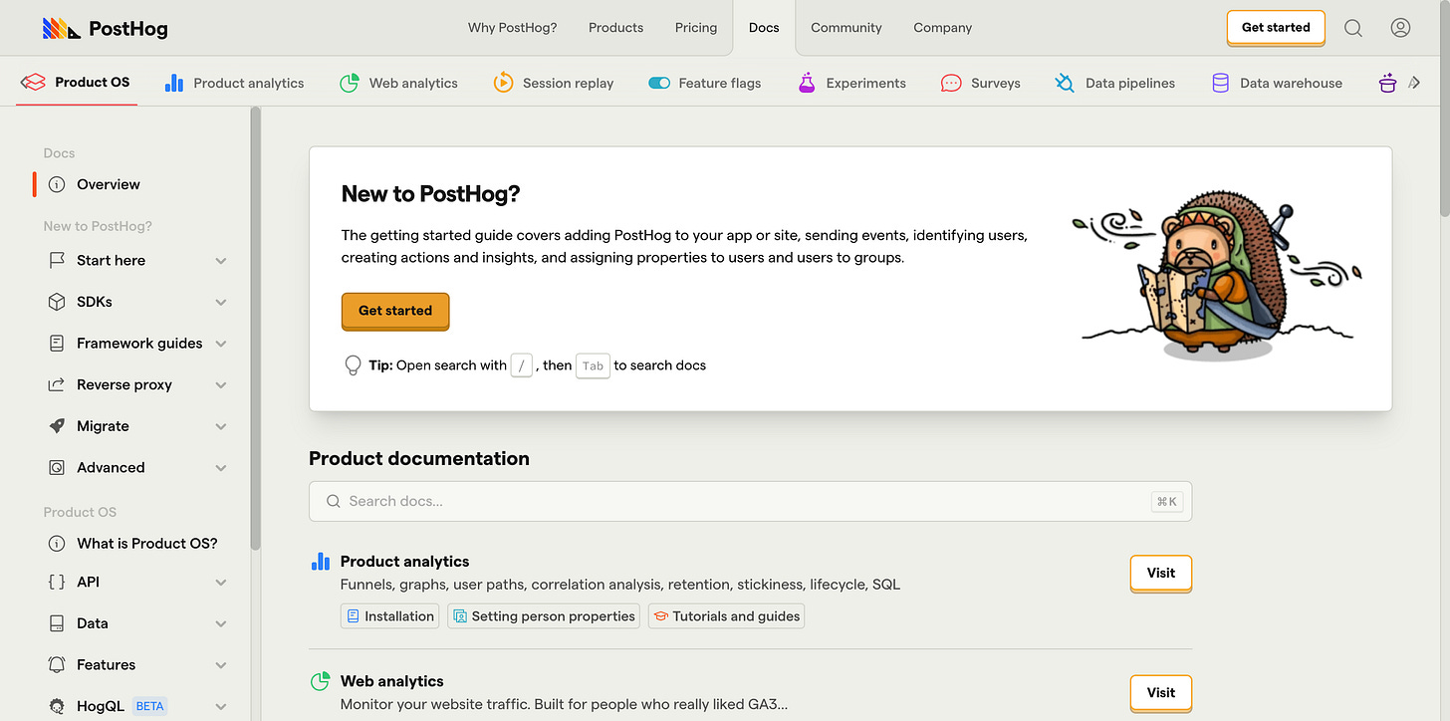Viewport: 1450px width, 721px height.
Task: Click the Data pipelines icon
Action: pyautogui.click(x=1065, y=83)
